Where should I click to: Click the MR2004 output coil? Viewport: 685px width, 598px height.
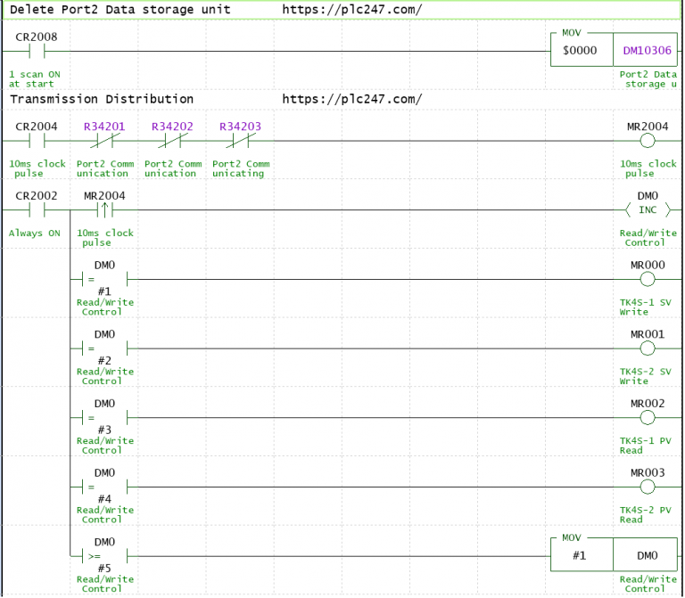point(648,141)
